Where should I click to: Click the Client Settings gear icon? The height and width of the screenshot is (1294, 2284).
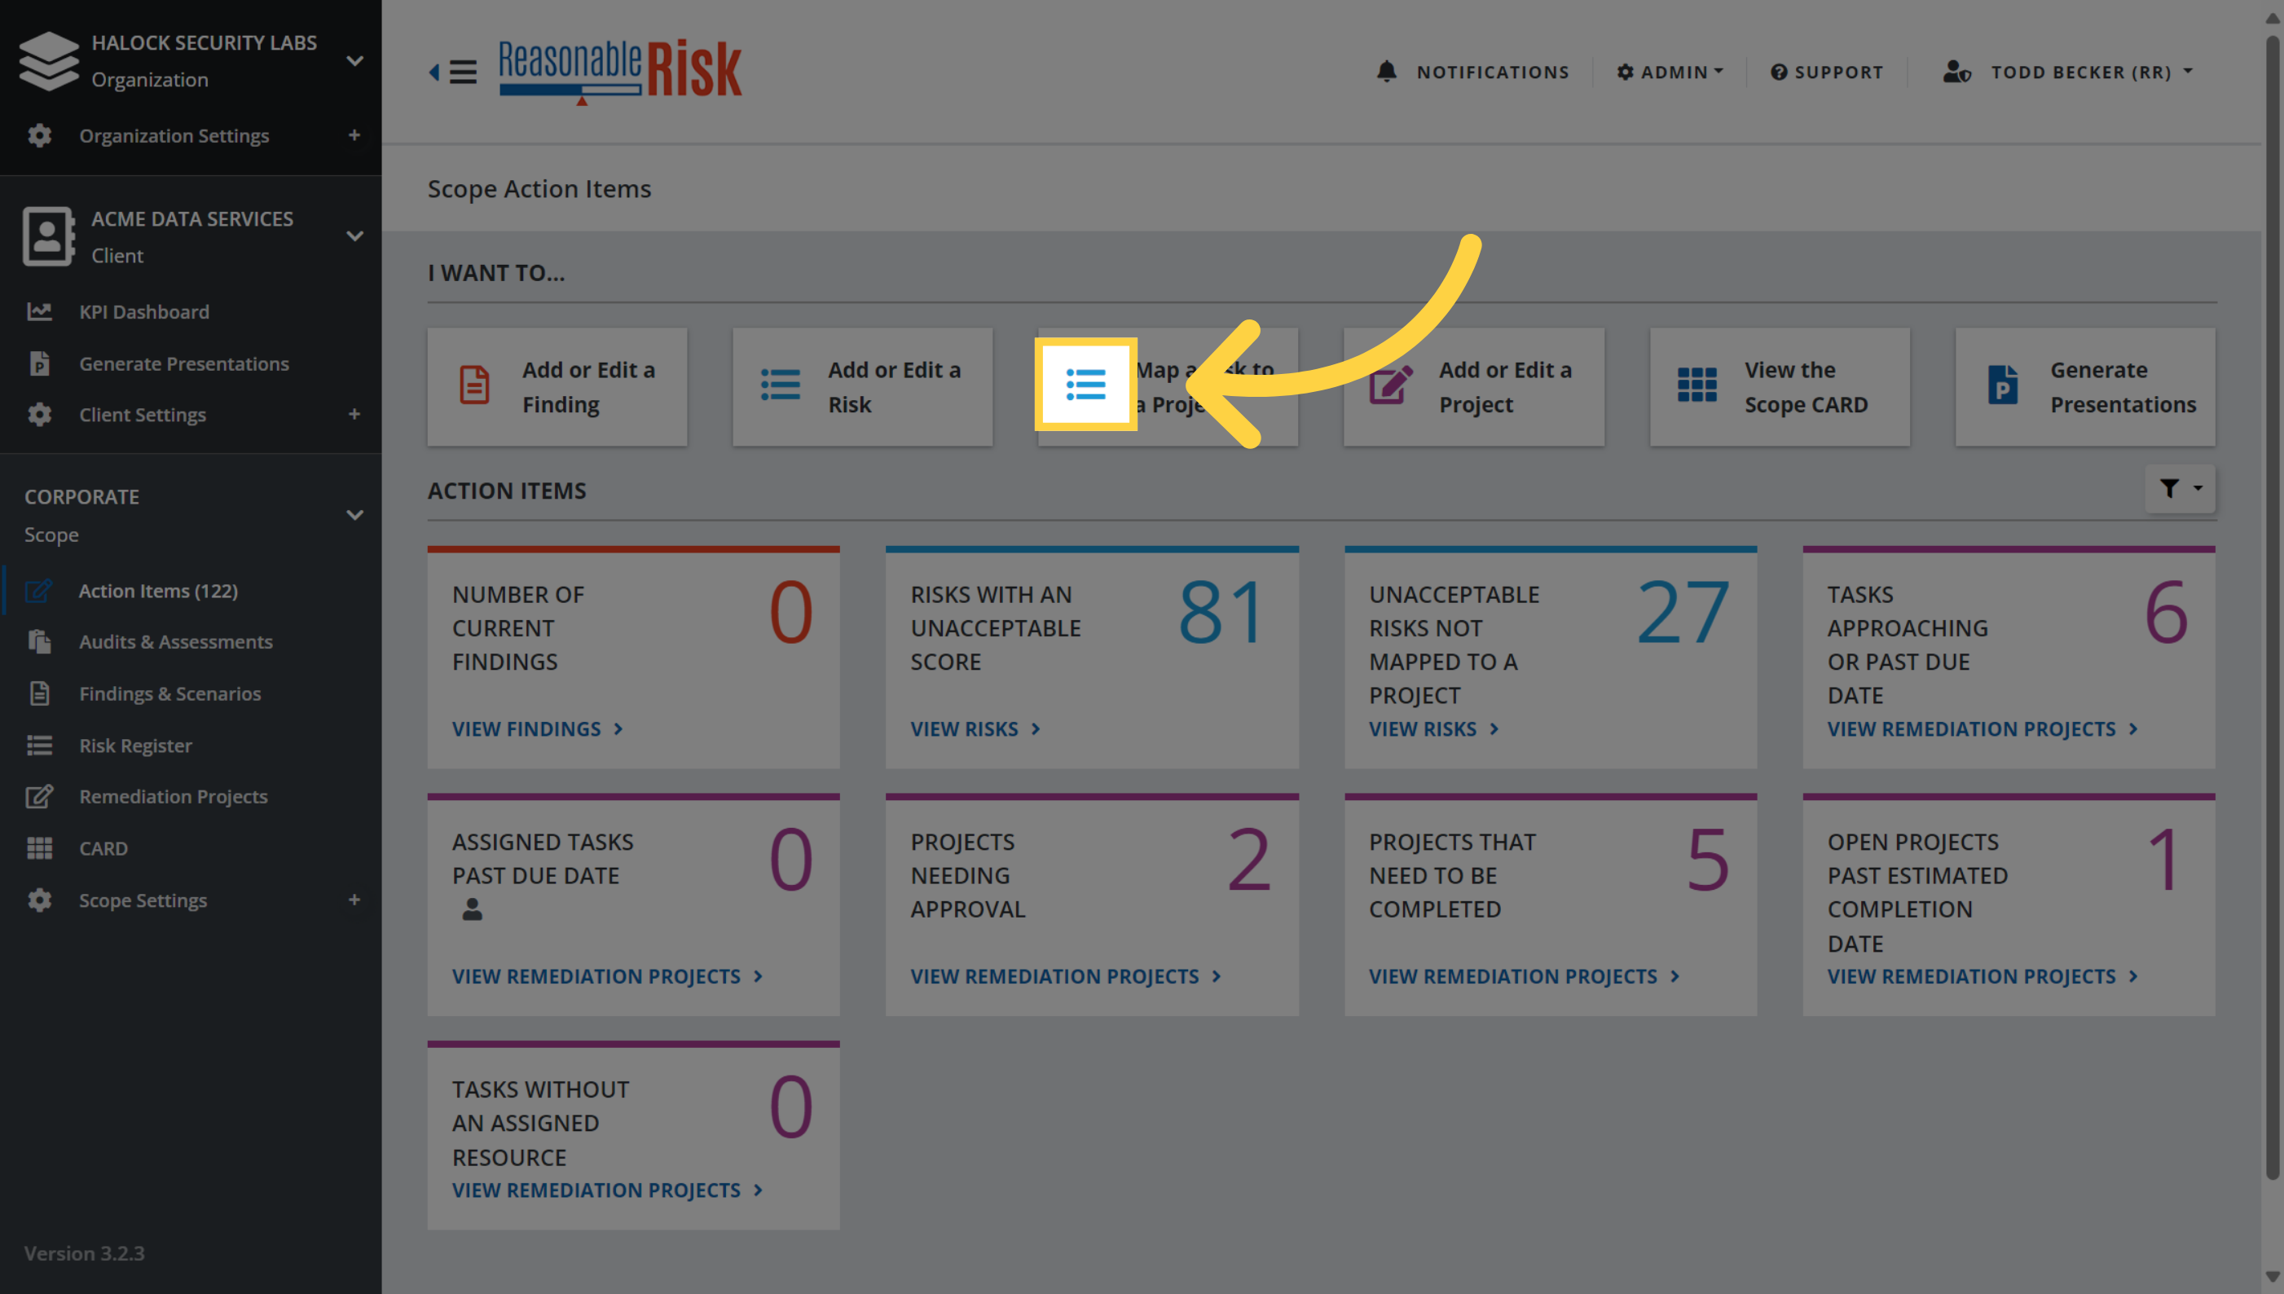[x=39, y=415]
